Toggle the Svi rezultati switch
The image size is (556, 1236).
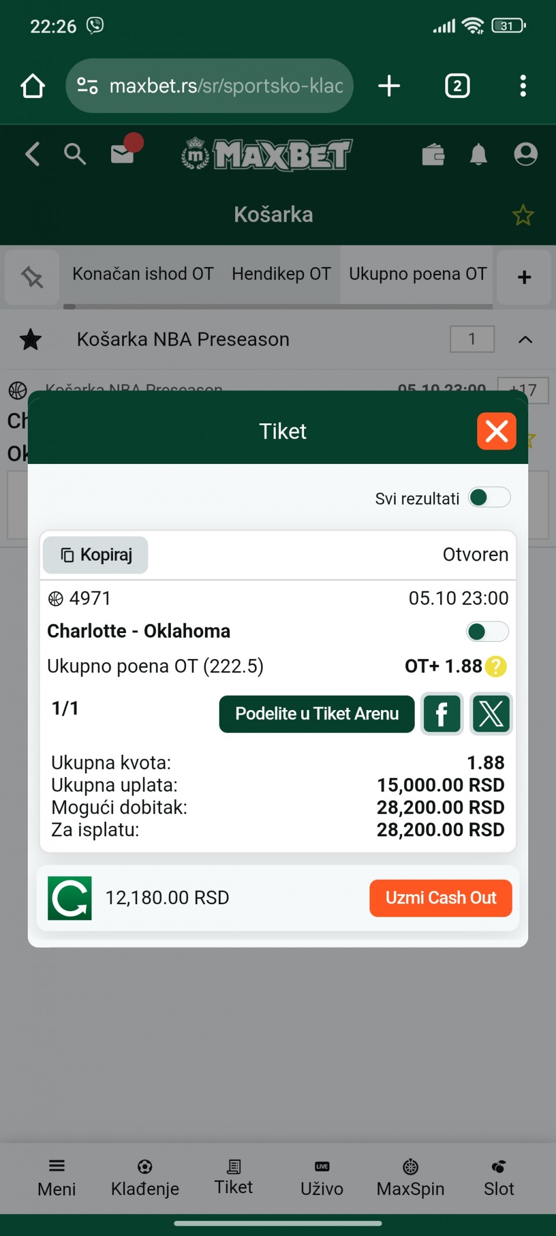click(489, 498)
